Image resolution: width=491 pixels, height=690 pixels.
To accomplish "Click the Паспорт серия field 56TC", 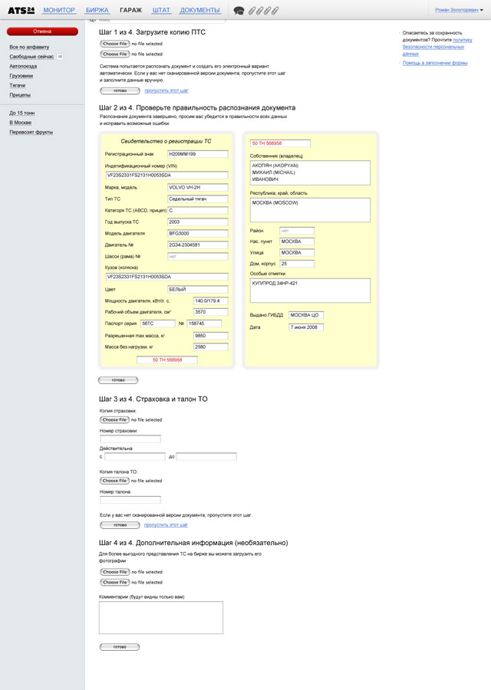I will 157,324.
